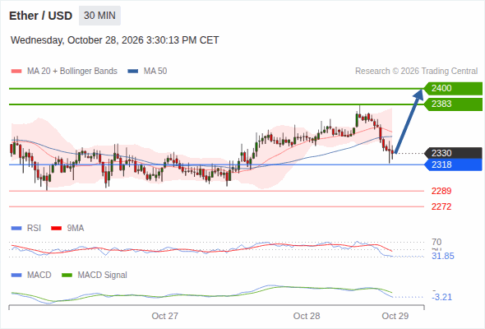
Task: Click the 2289 support level value
Action: click(x=441, y=191)
